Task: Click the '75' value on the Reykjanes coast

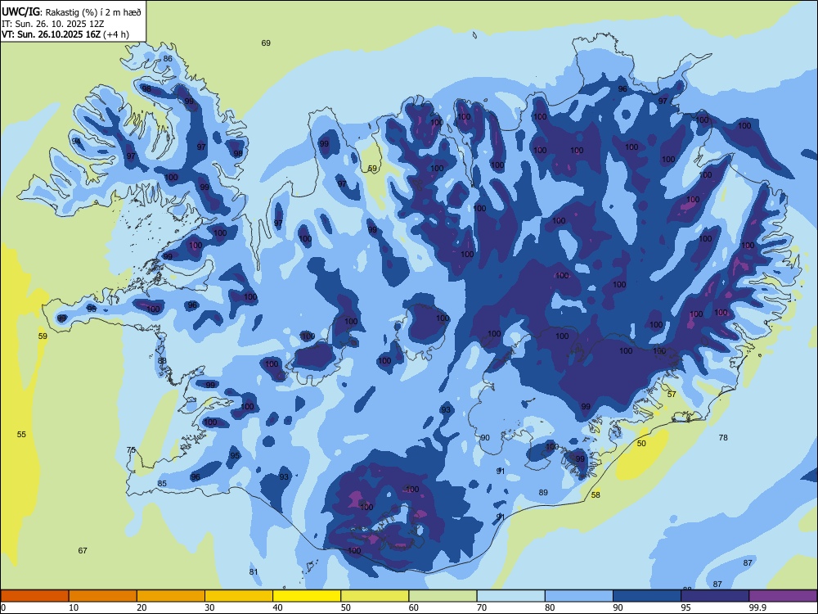Action: (x=131, y=450)
